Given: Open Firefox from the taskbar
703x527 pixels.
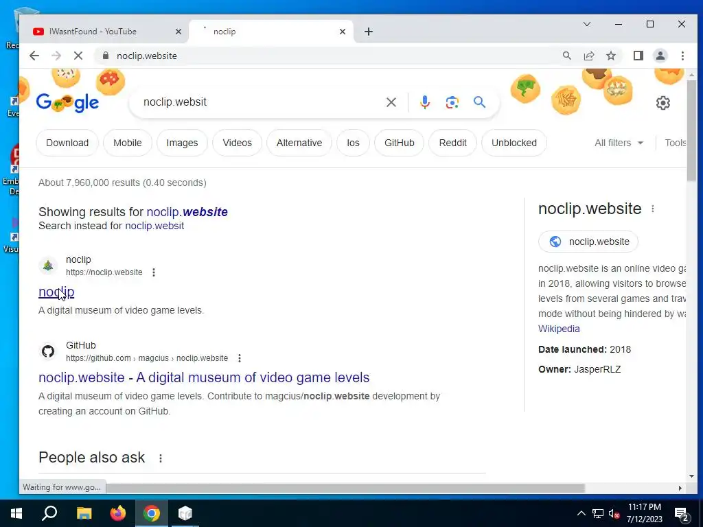Looking at the screenshot, I should 118,513.
